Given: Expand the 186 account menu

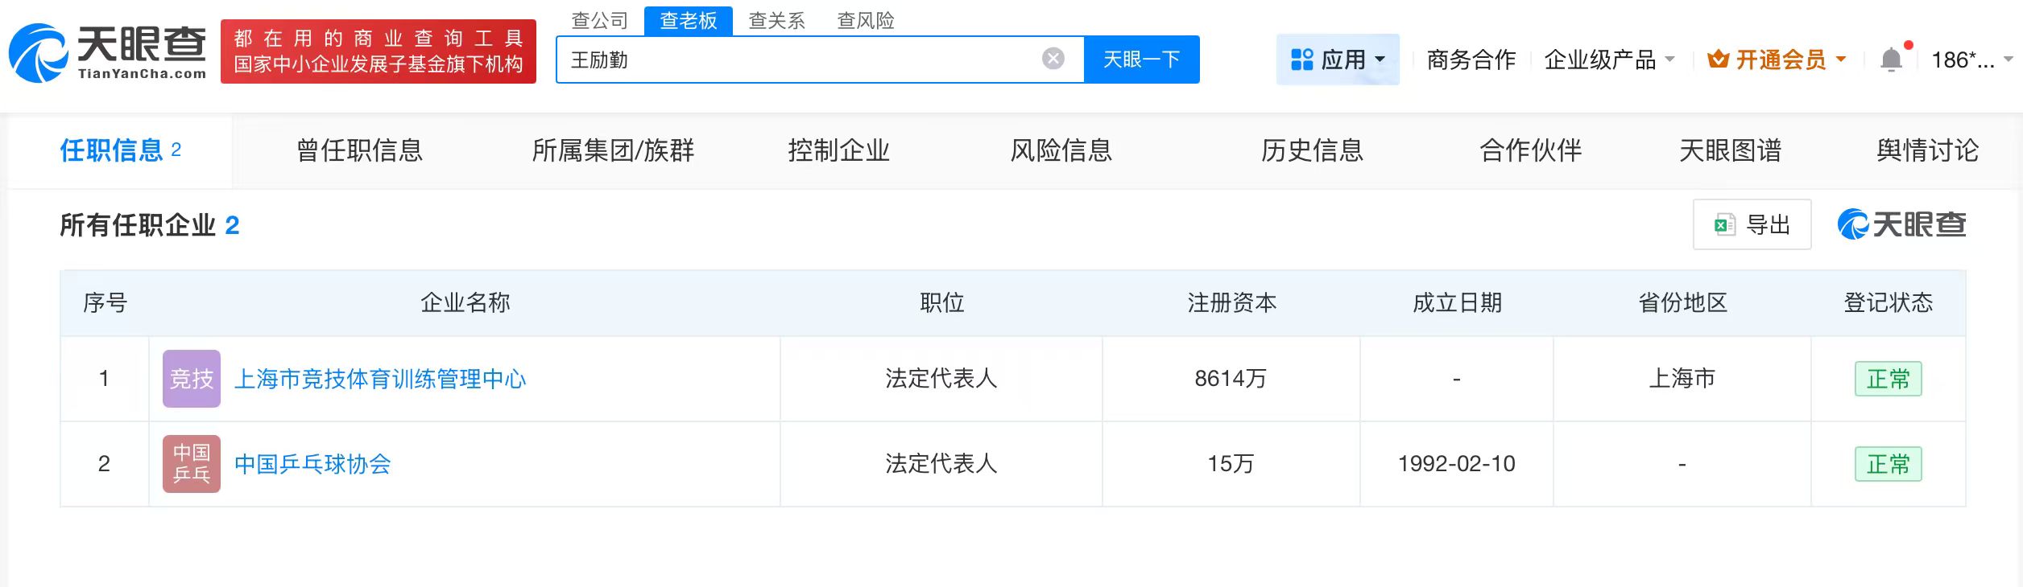Looking at the screenshot, I should coord(2008,60).
